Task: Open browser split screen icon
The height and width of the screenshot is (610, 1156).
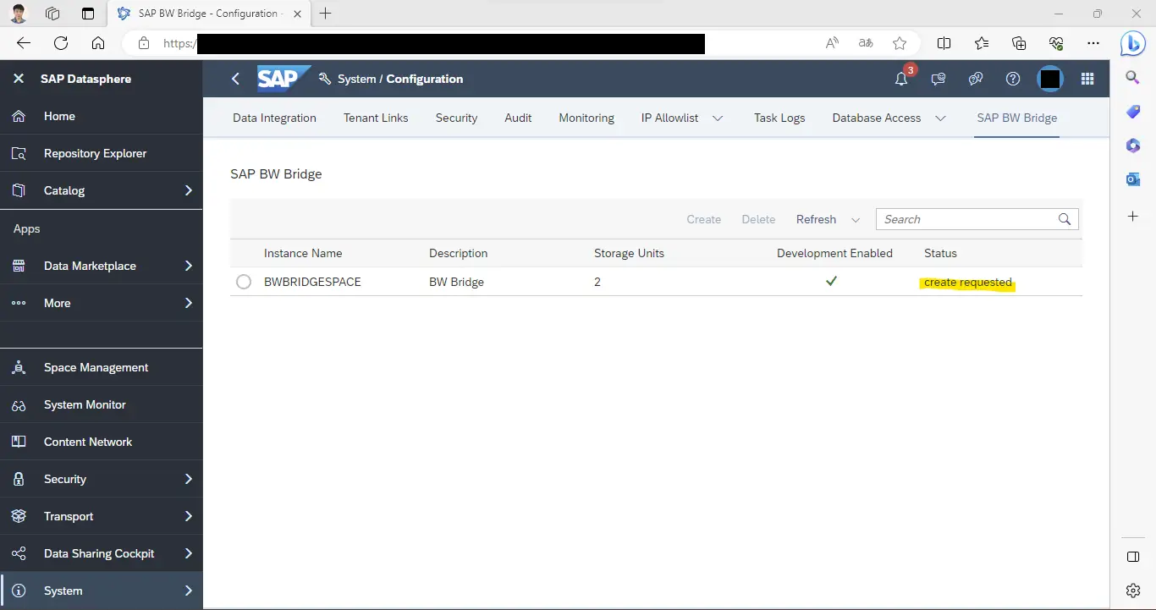Action: (x=944, y=43)
